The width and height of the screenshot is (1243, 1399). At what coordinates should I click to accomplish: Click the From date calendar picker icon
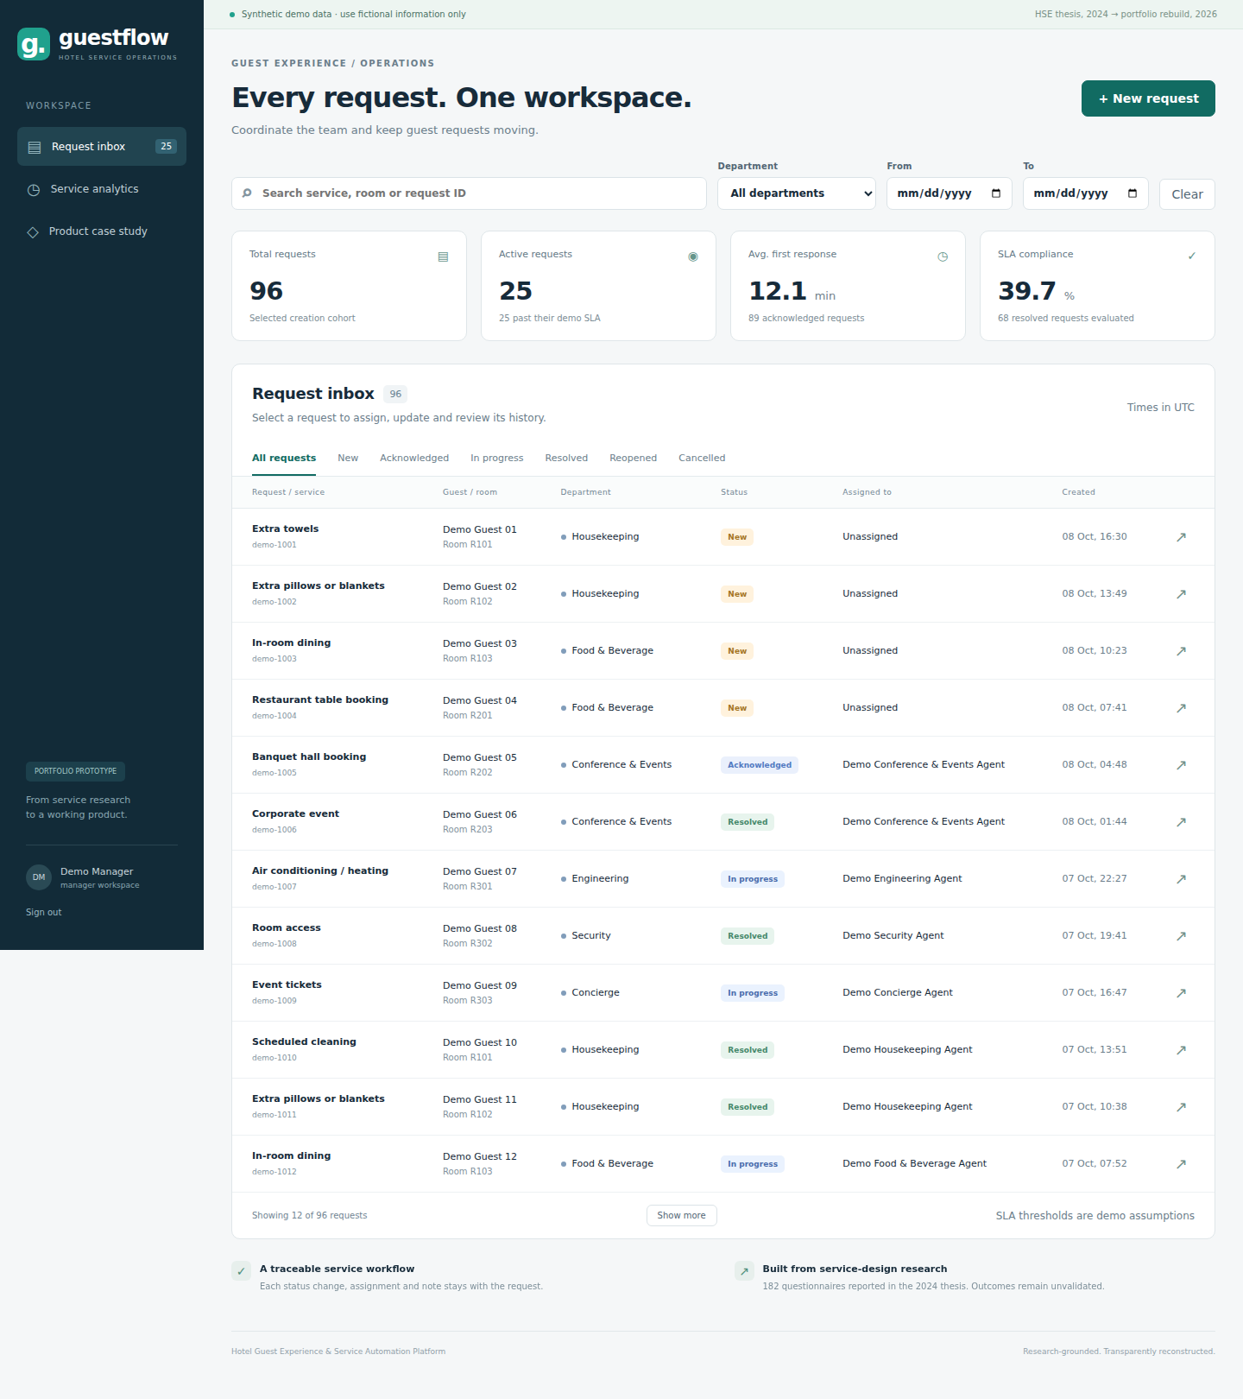pyautogui.click(x=996, y=193)
